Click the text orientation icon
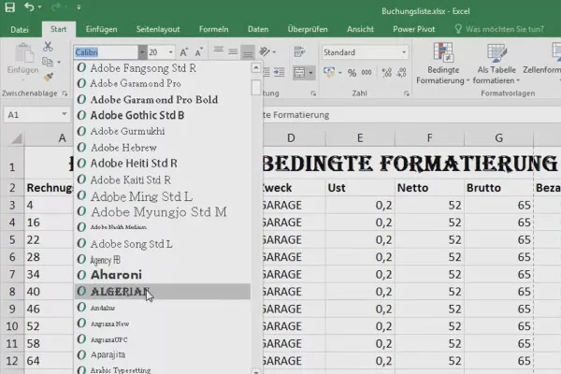 coord(266,52)
